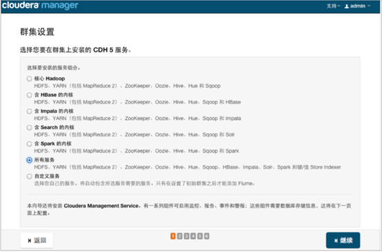Viewport: 382px width, 252px height.
Task: Open the admin user dropdown
Action: 357,6
